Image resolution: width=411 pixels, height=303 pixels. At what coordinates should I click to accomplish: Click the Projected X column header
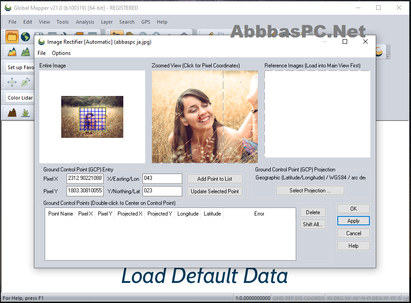(130, 214)
